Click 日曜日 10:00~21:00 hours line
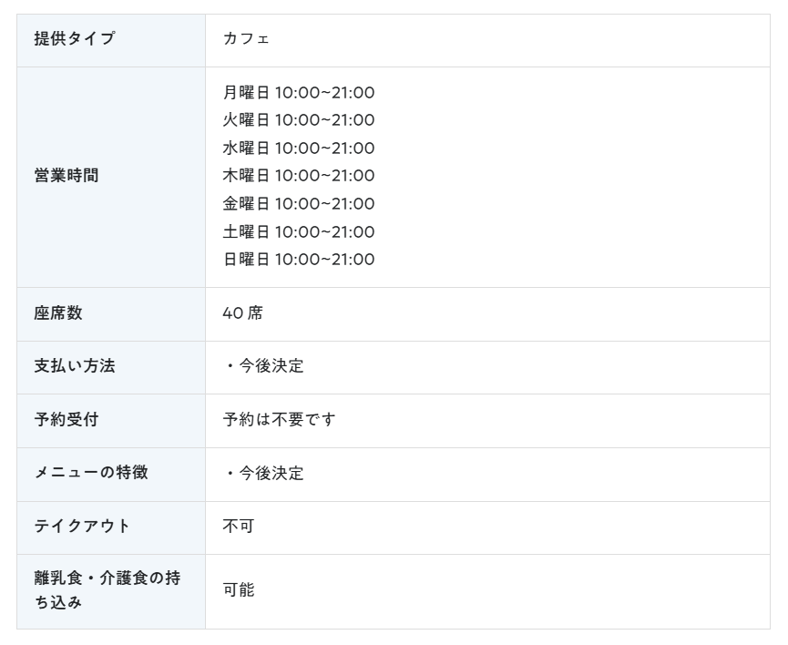Screen dimensions: 788x645 pos(299,260)
